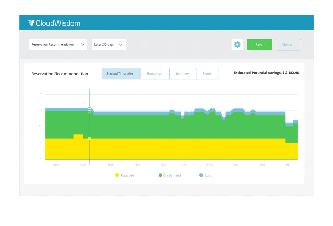Screen dimensions: 333x226
Task: Click the green Save button
Action: click(259, 45)
